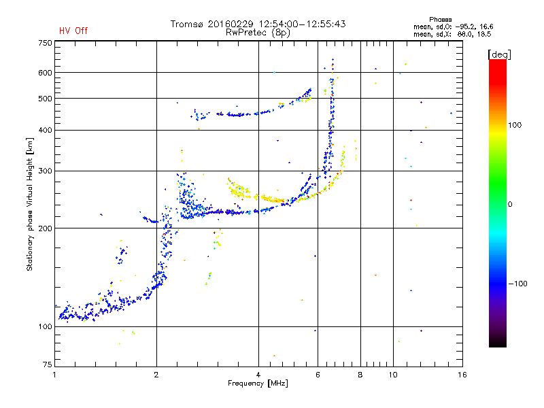Select the plot title 'Tromsø 20160229 12:54:00-12:55:43'
This screenshot has width=544, height=408.
tap(258, 24)
